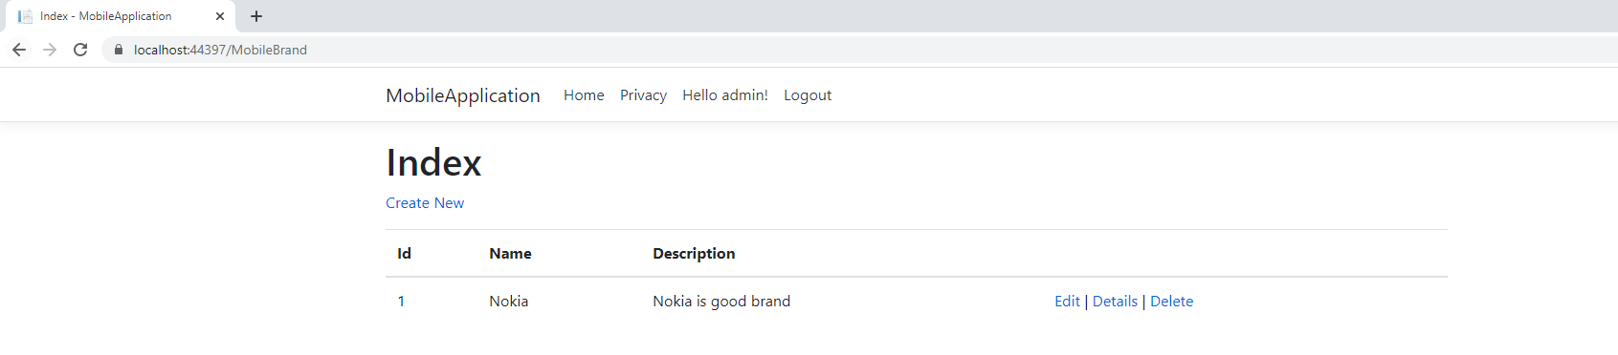The width and height of the screenshot is (1618, 355).
Task: Click the Description column header
Action: (x=694, y=254)
